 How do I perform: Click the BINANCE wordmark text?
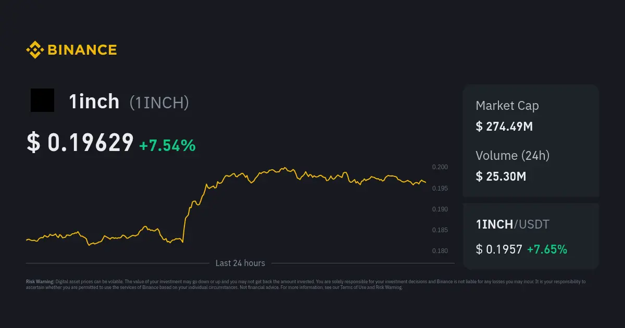[82, 50]
